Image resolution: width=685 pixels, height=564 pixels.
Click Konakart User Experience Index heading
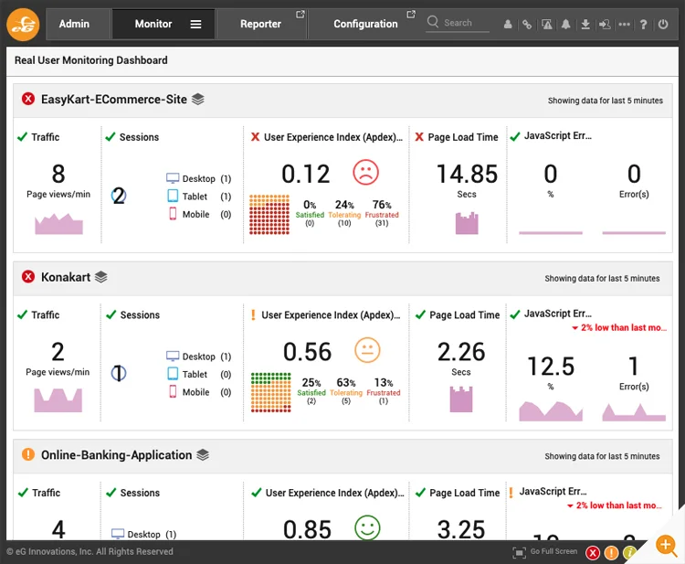(x=331, y=314)
